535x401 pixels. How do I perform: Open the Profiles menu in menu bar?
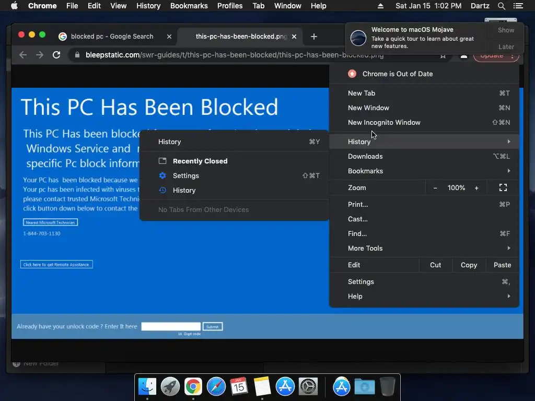230,6
